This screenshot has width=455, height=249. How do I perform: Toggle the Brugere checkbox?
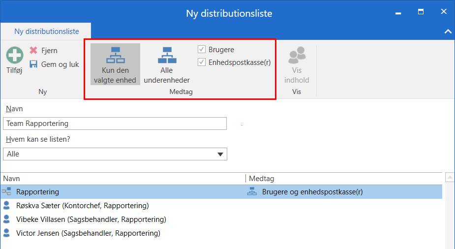(x=202, y=50)
